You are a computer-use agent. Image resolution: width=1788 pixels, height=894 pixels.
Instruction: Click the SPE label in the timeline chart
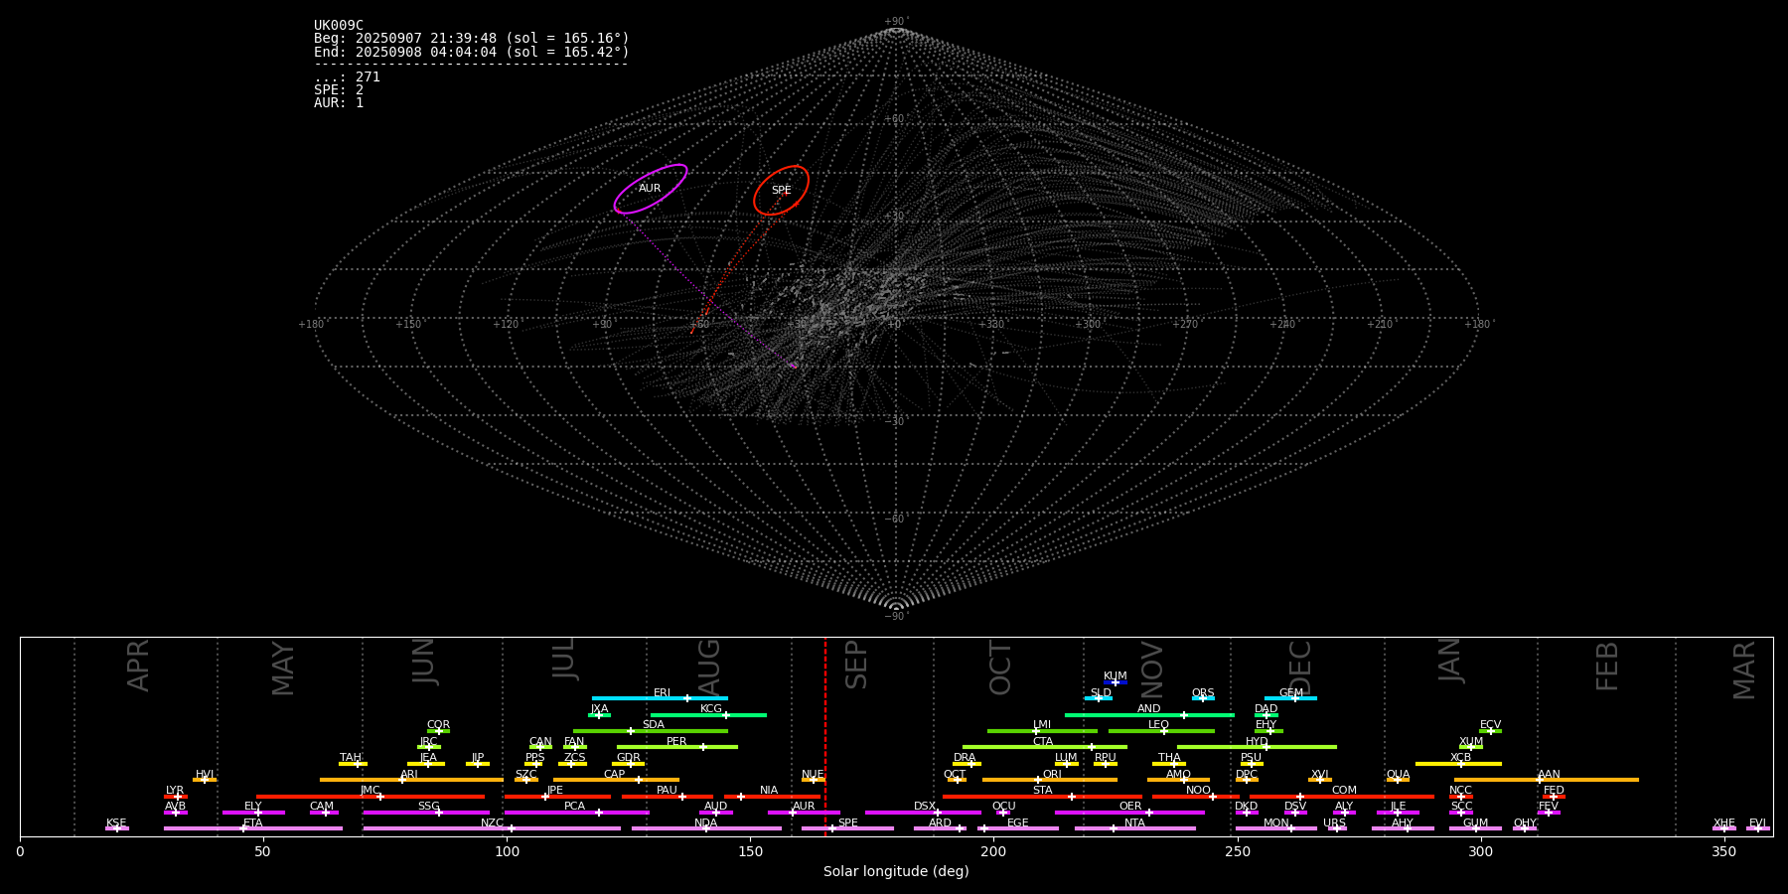(x=848, y=823)
